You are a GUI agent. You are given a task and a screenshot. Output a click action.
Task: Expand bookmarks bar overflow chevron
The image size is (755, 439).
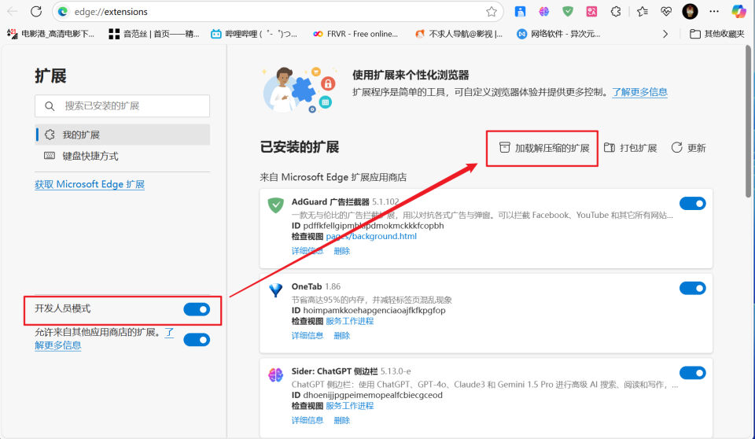coord(665,34)
